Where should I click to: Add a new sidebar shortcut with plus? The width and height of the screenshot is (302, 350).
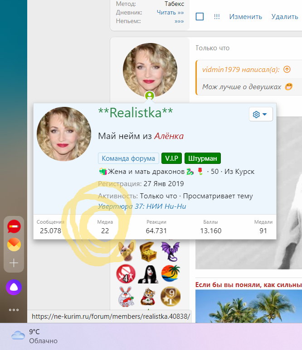point(14,263)
